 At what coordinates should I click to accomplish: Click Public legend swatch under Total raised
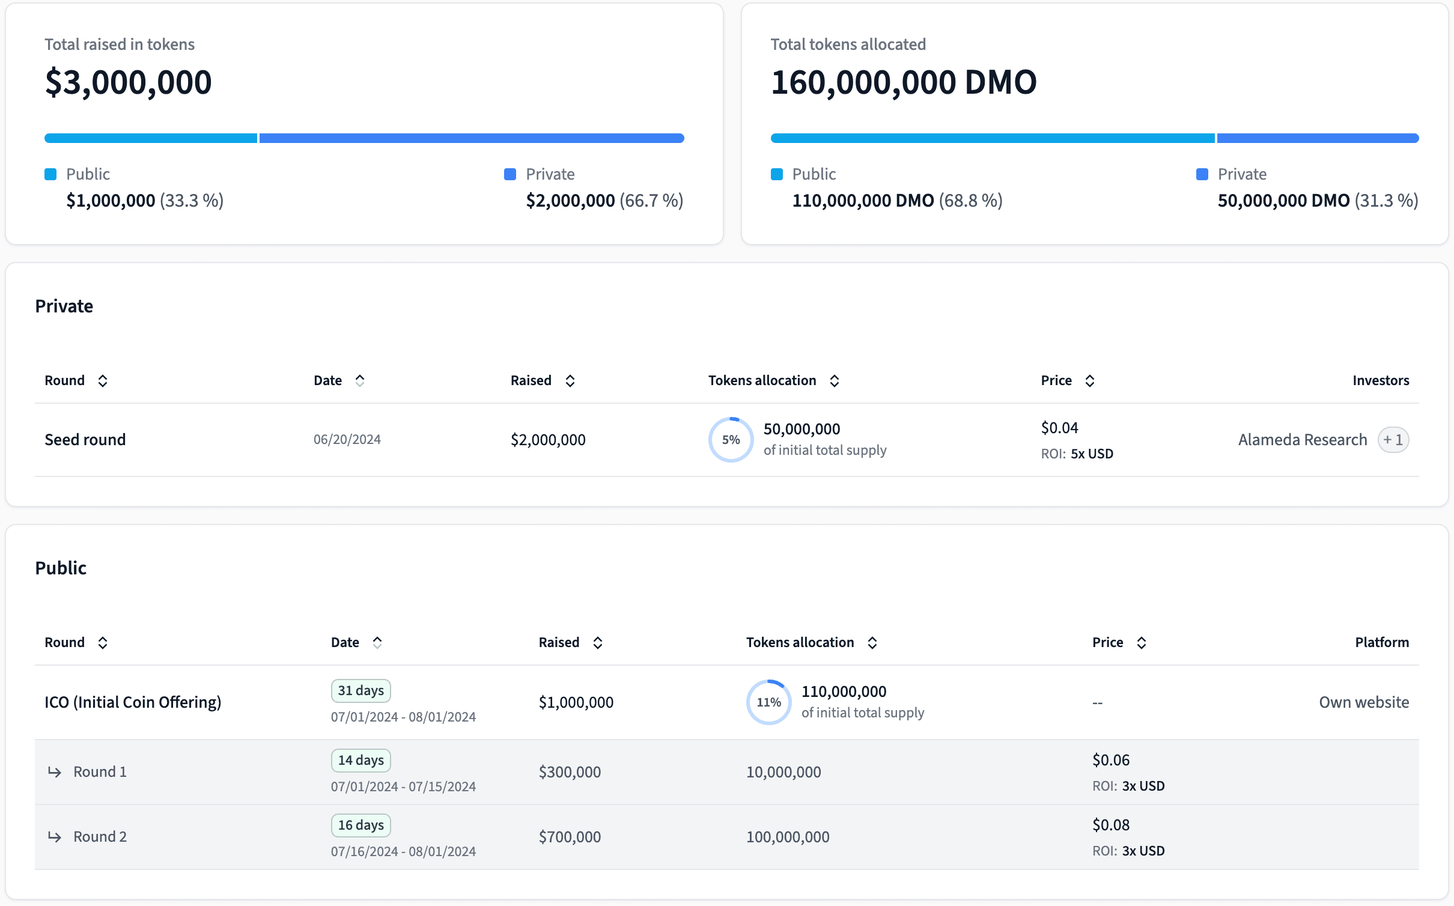coord(50,174)
